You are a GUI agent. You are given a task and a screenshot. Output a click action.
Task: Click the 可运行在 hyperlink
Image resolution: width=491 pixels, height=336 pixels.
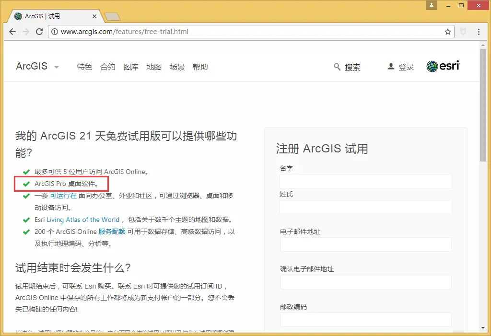[x=63, y=196]
